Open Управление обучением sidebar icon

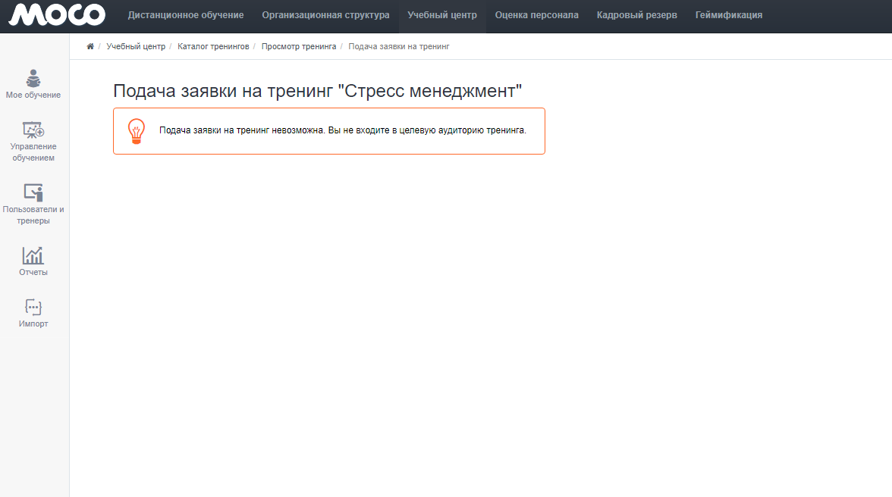pos(33,130)
